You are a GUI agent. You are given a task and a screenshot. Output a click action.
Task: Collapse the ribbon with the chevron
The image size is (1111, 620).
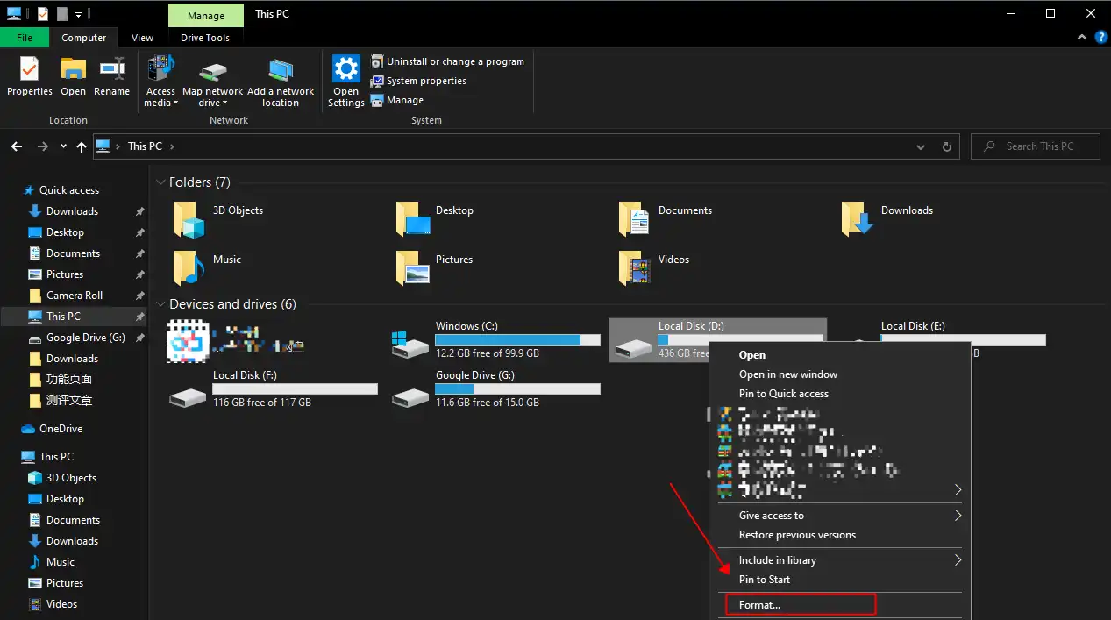click(x=1081, y=38)
